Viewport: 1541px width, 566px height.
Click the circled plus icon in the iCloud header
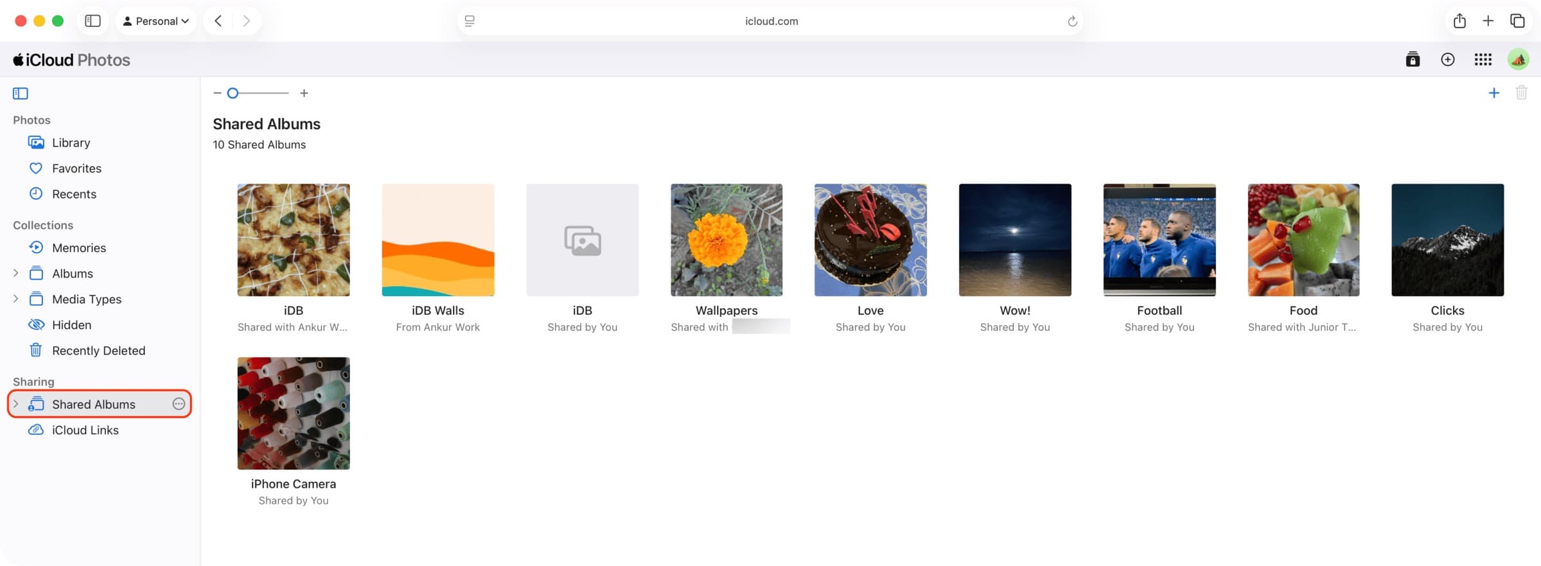click(1447, 59)
